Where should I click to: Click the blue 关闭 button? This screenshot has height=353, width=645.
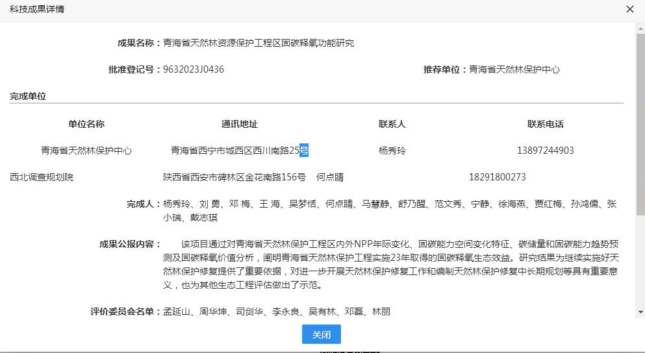[321, 334]
